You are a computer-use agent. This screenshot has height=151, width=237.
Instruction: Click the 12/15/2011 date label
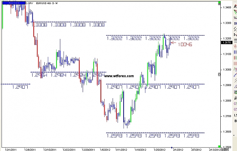point(50,149)
